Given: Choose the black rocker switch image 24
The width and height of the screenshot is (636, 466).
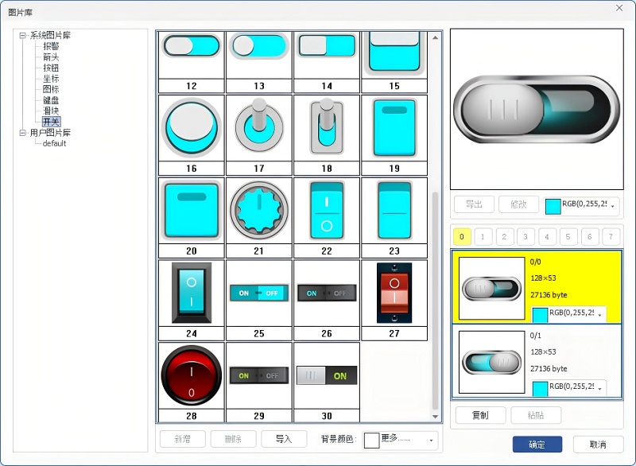Looking at the screenshot, I should [x=192, y=293].
